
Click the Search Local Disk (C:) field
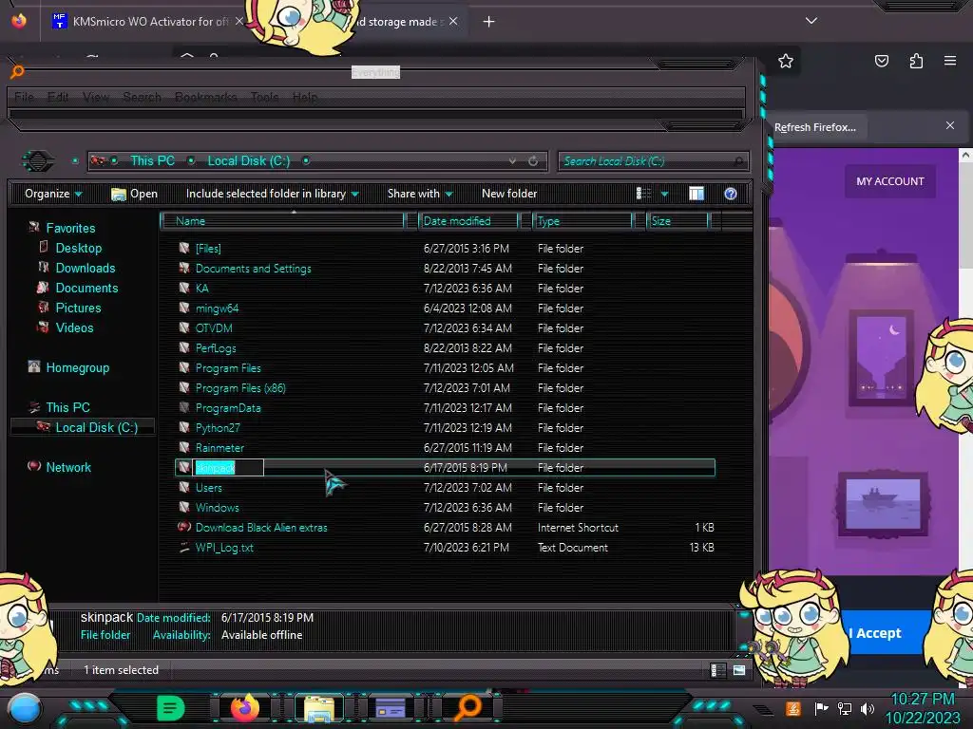click(x=653, y=161)
